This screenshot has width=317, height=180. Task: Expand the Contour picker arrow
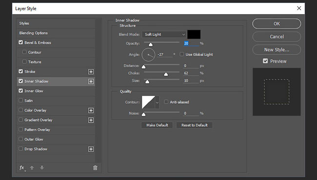click(157, 102)
